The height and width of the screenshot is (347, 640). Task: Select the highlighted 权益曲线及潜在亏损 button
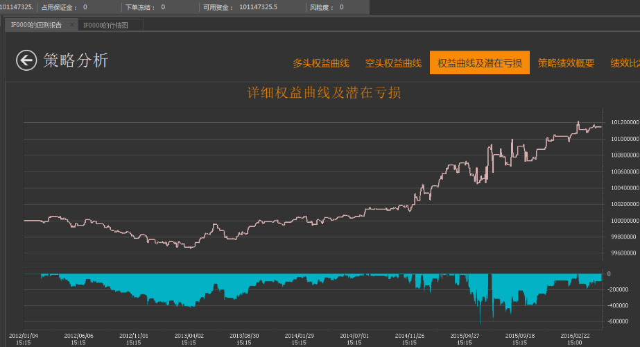[479, 63]
